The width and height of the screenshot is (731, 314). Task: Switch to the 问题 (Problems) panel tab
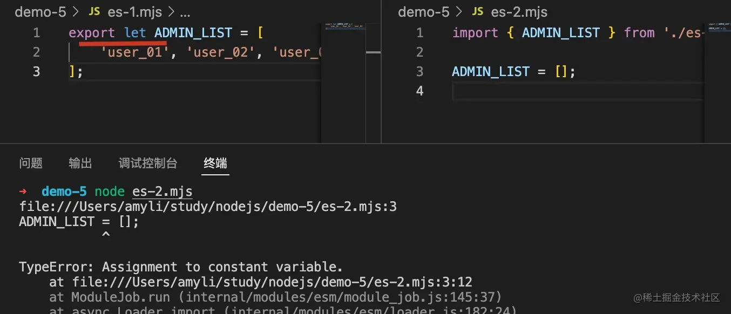point(31,163)
